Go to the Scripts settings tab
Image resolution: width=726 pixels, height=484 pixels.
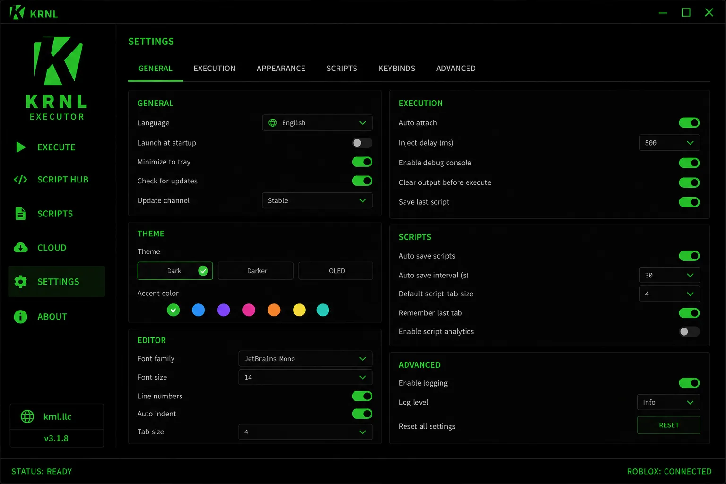coord(342,69)
